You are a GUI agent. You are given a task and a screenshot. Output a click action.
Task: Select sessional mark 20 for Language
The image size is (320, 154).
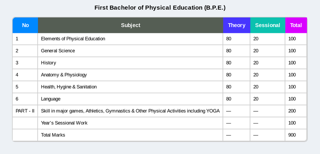[267, 99]
